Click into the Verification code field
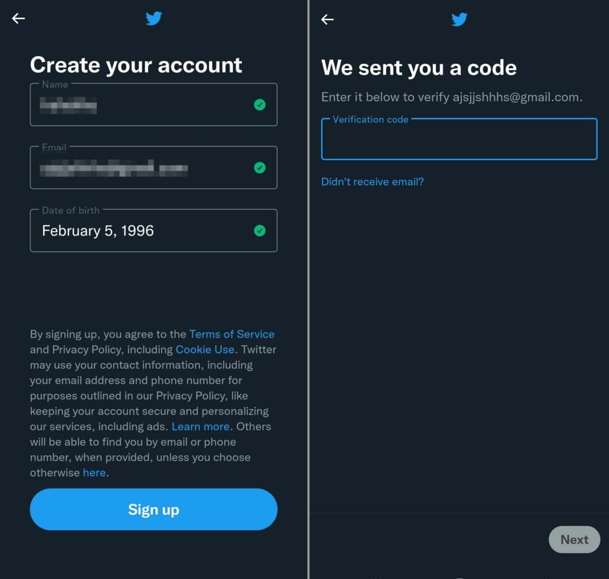609x579 pixels. tap(459, 139)
